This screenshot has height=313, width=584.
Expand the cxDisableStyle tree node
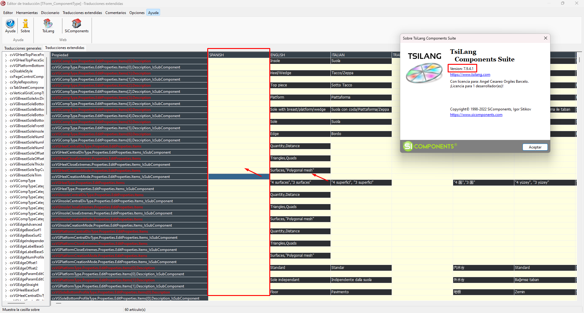click(x=6, y=71)
